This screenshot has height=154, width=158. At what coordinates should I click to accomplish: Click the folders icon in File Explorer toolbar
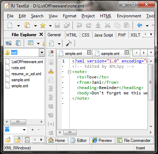(x=18, y=43)
